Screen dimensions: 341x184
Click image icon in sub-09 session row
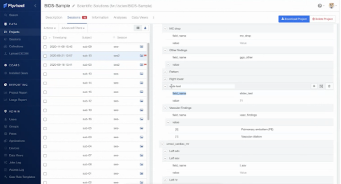142,47
